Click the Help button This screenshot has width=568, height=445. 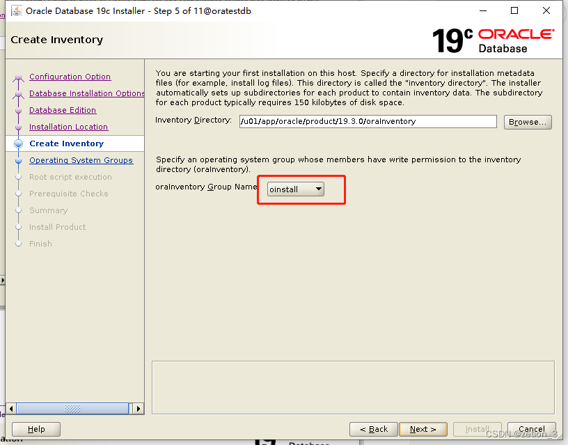[x=36, y=429]
